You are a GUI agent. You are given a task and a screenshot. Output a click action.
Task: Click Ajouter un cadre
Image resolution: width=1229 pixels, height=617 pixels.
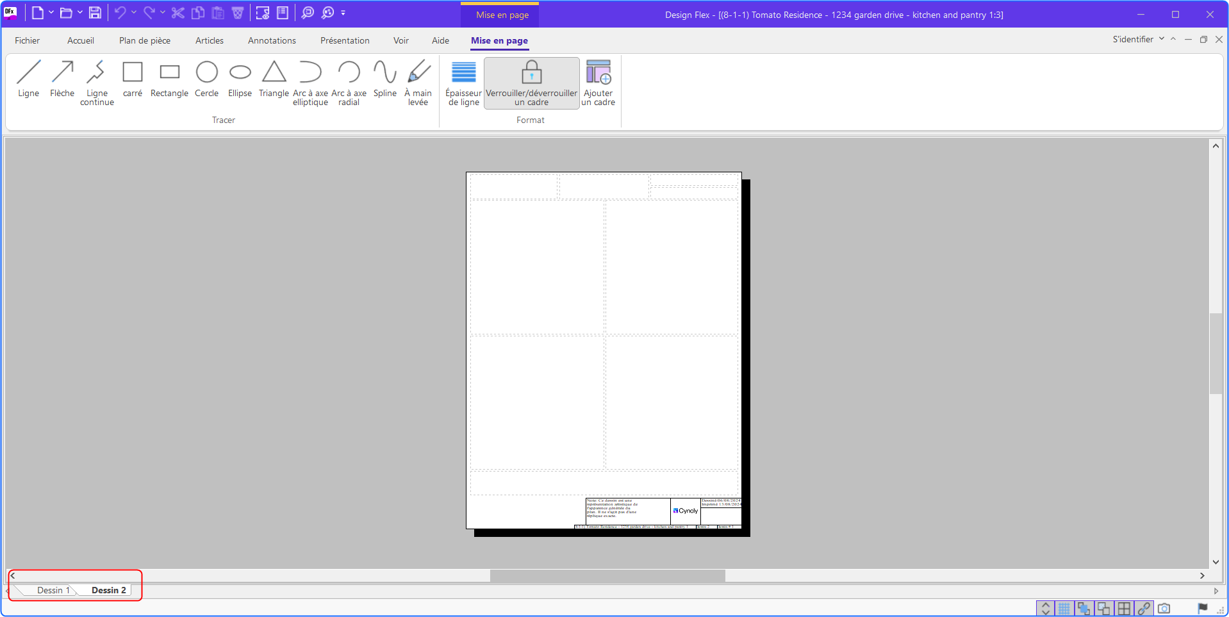tap(598, 83)
